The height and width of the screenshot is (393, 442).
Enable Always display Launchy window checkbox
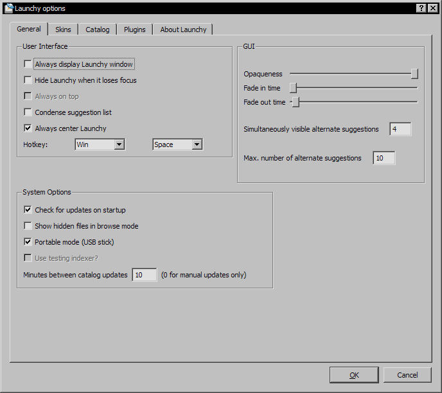pyautogui.click(x=28, y=64)
